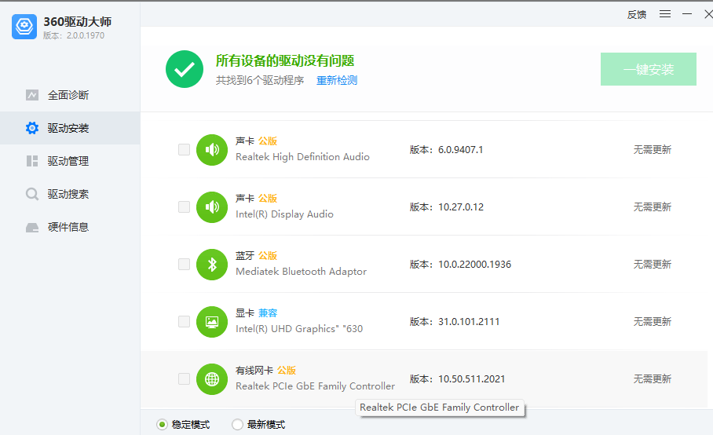The image size is (713, 435).
Task: Click the Mediatek Bluetooth icon
Action: pyautogui.click(x=212, y=264)
